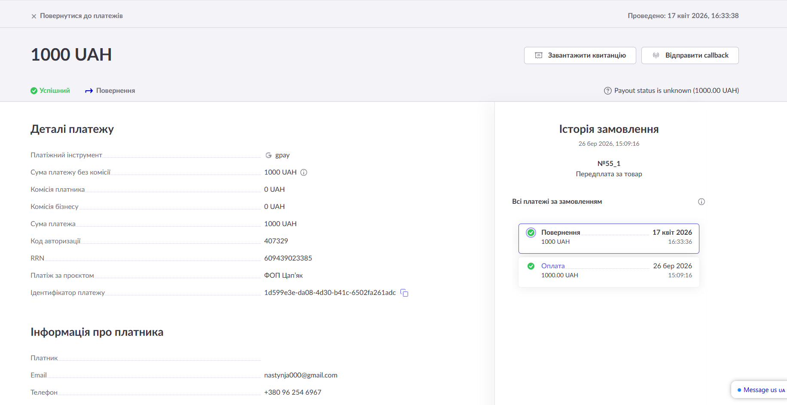Click the callback signal icon
The height and width of the screenshot is (405, 787).
[x=656, y=55]
